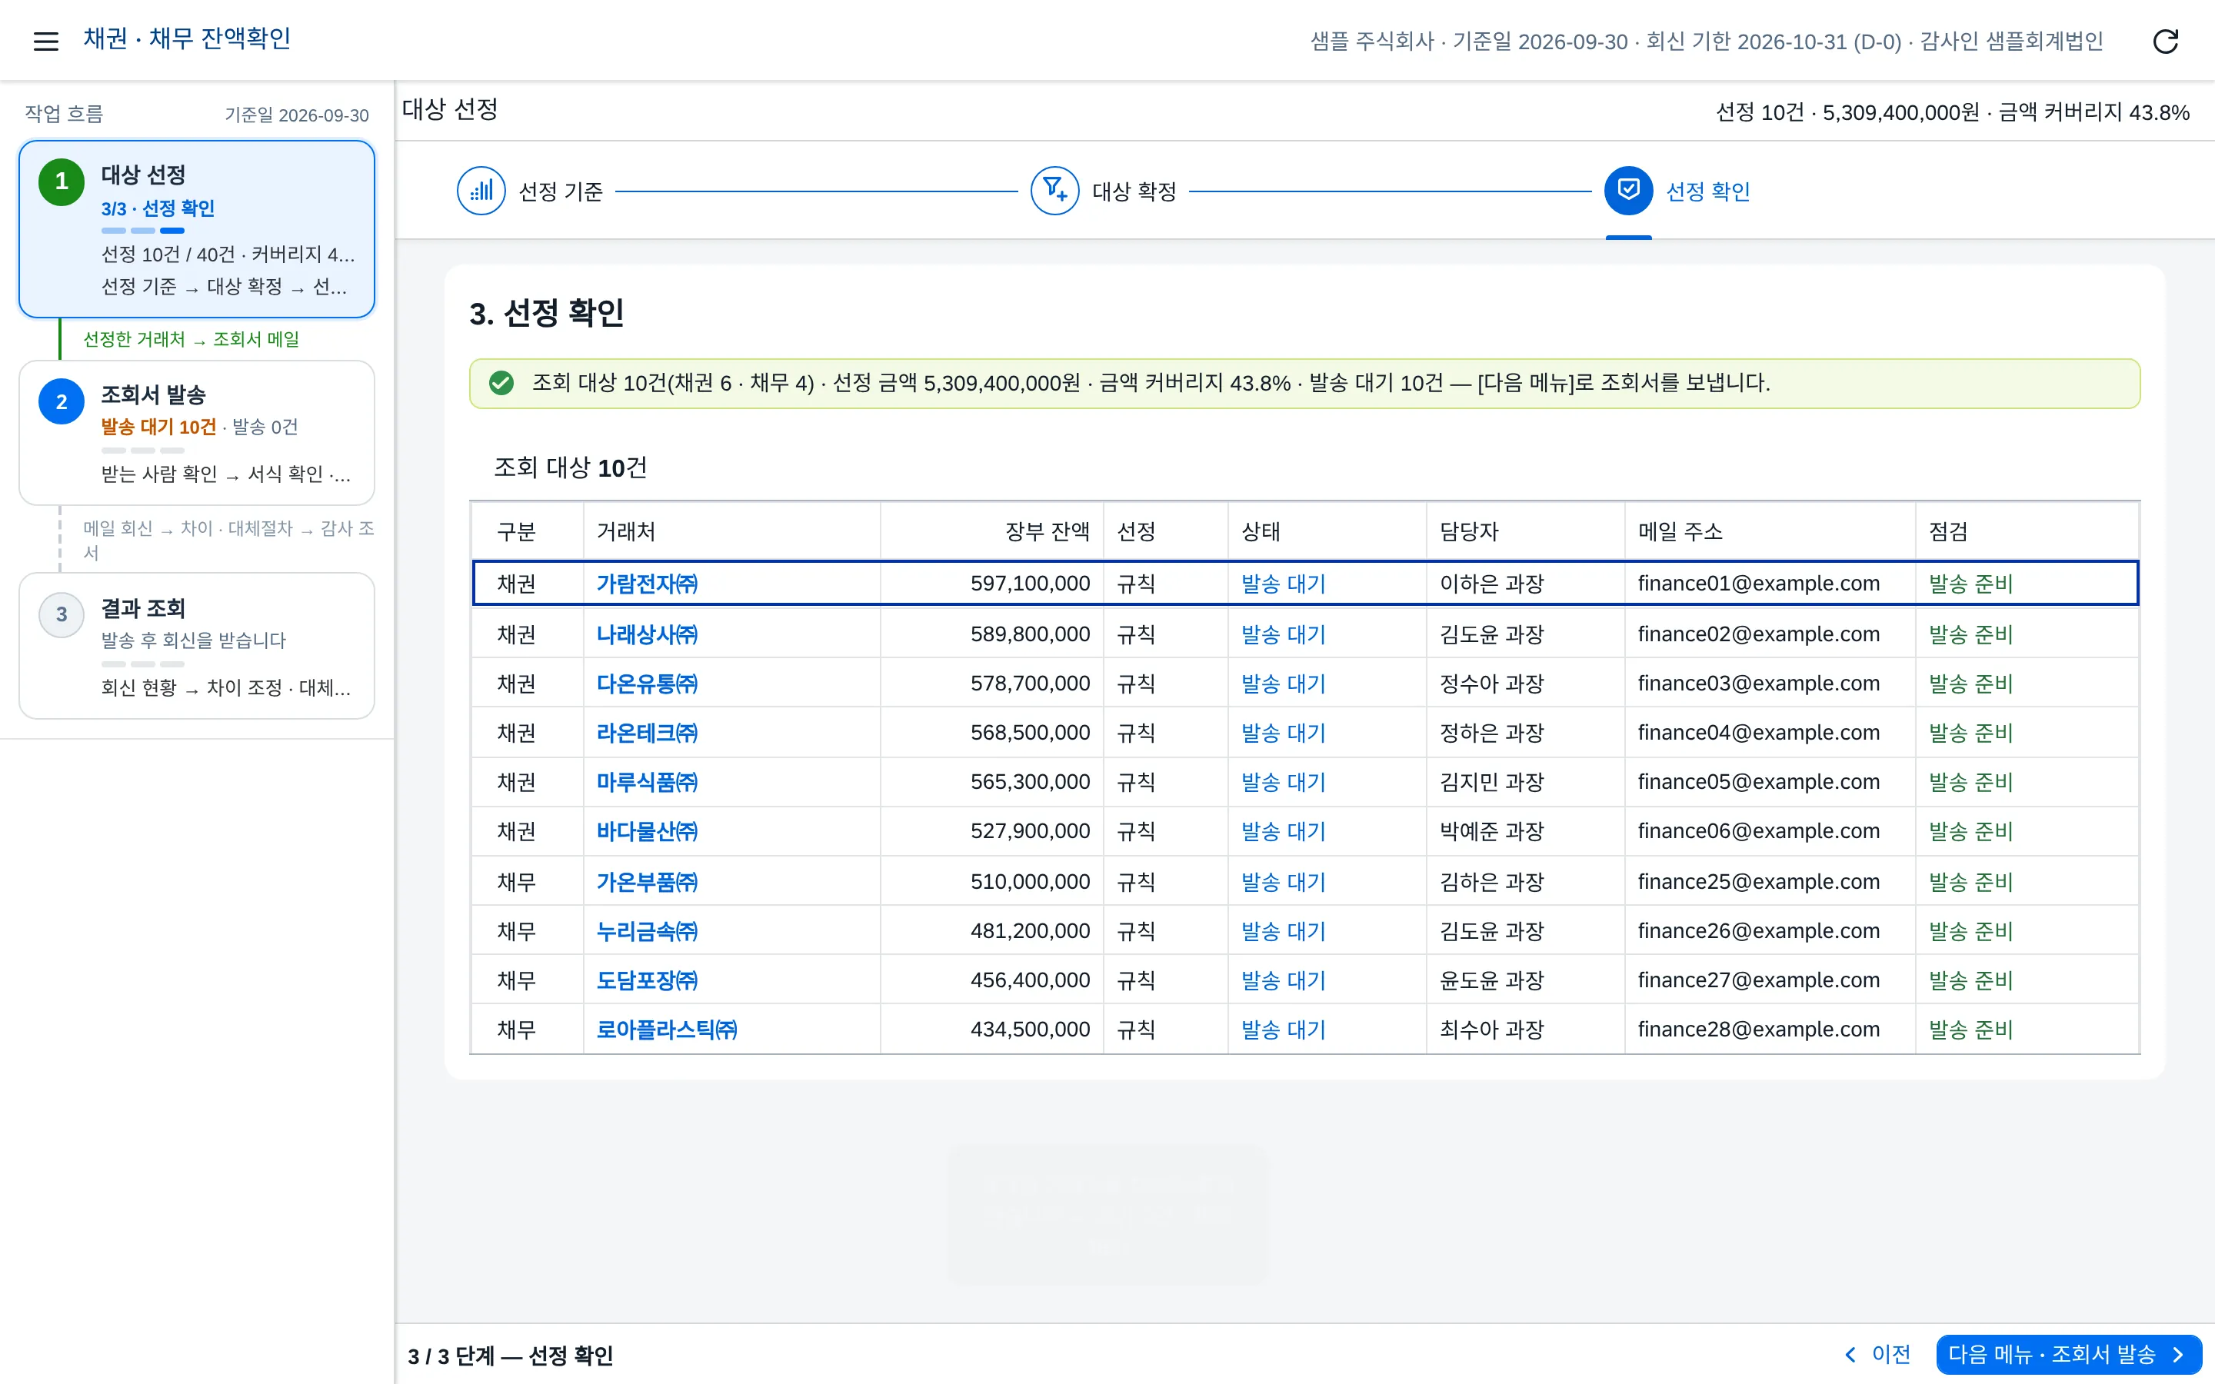The height and width of the screenshot is (1384, 2215).
Task: Click the 대상 확정 filter icon
Action: pyautogui.click(x=1054, y=191)
